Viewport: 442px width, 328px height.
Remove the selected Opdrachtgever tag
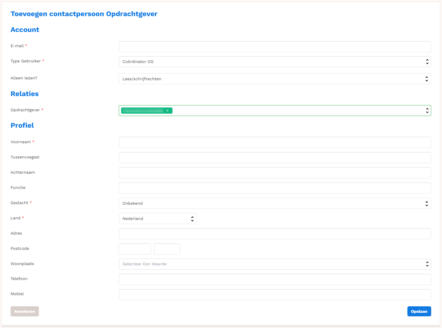167,110
